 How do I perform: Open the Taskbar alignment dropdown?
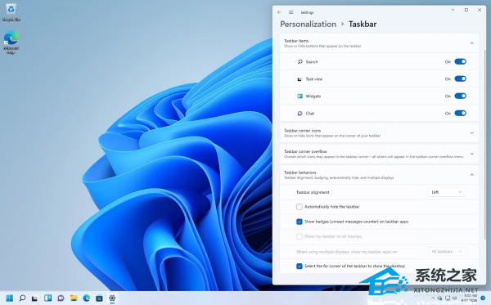[x=447, y=192]
